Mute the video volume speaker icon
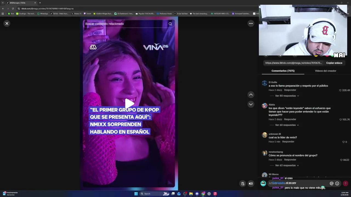Viewport: 351px width, 197px height. pyautogui.click(x=251, y=184)
